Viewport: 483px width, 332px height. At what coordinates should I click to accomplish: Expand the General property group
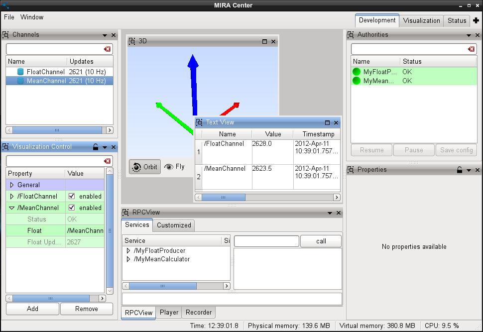pyautogui.click(x=11, y=185)
